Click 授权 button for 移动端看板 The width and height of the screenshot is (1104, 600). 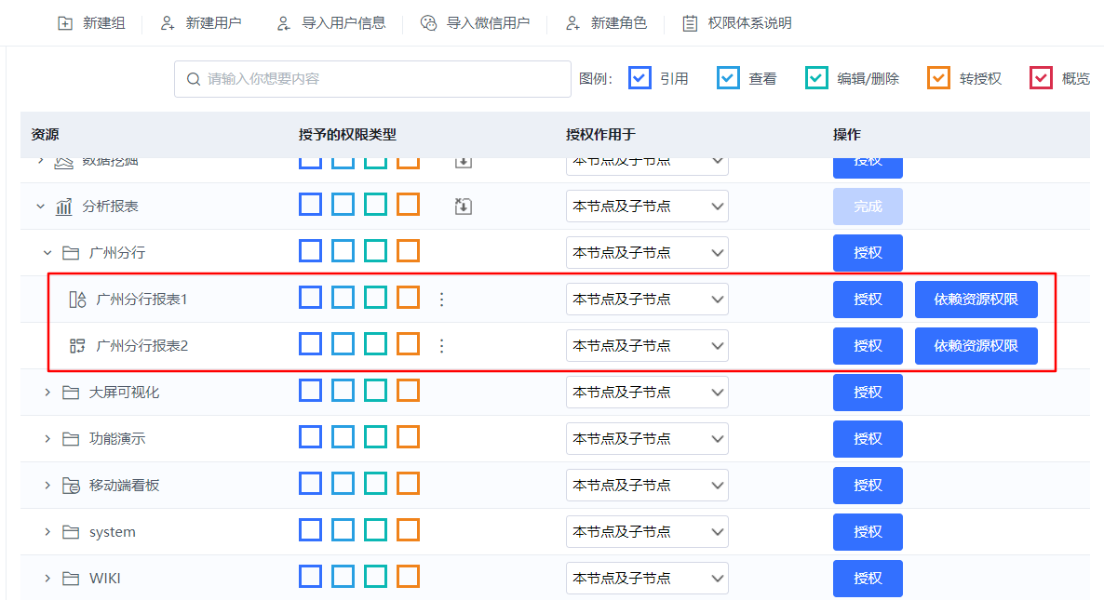point(868,486)
